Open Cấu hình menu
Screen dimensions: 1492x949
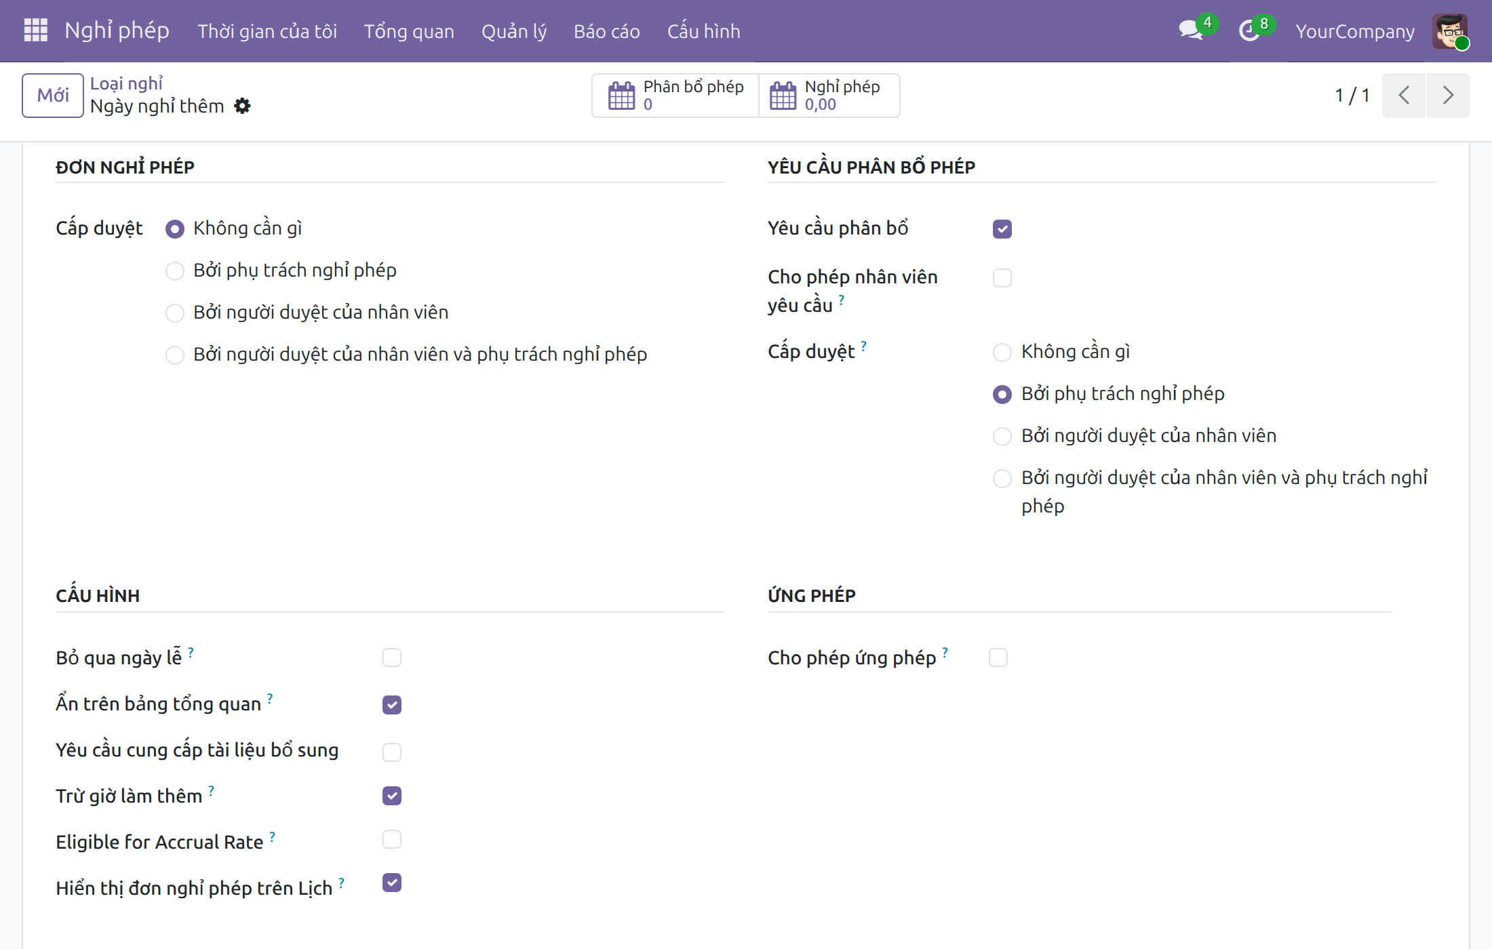pyautogui.click(x=703, y=31)
